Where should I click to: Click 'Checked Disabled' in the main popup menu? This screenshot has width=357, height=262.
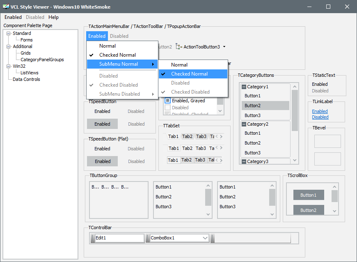pos(123,85)
